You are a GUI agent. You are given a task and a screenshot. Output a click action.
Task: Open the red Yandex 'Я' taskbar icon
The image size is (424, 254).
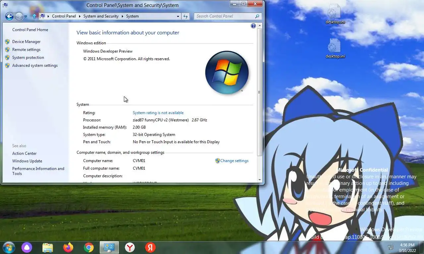tap(150, 247)
